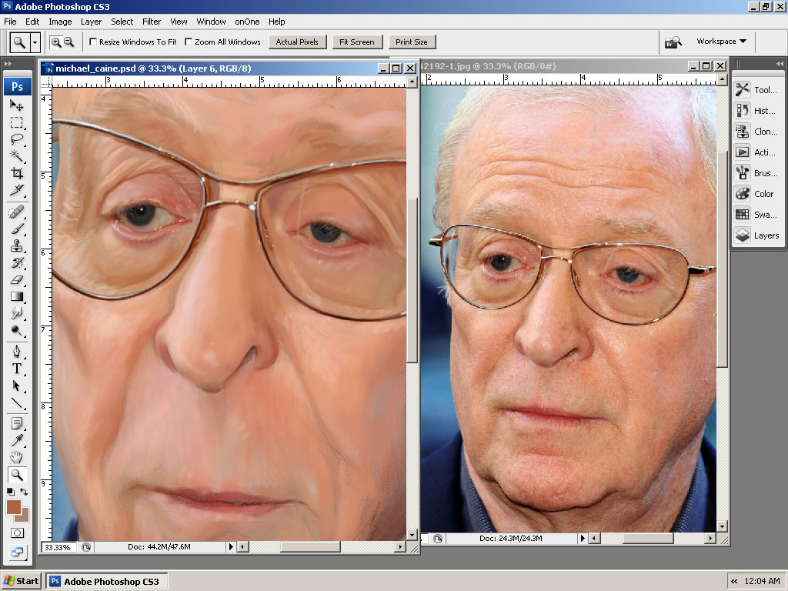Select the Rectangular Marquee tool
Image resolution: width=788 pixels, height=591 pixels.
pos(17,122)
